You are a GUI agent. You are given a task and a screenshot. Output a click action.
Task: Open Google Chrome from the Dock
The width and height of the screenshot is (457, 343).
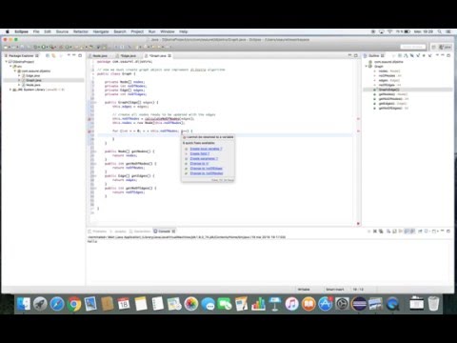(73, 304)
